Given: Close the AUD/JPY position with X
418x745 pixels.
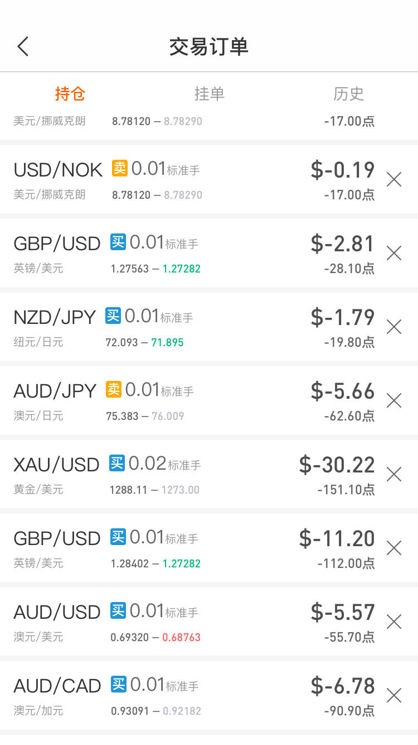Looking at the screenshot, I should click(x=394, y=400).
